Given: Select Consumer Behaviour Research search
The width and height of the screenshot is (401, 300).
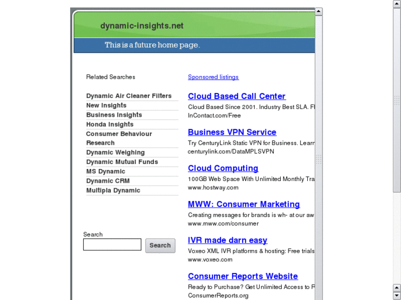Looking at the screenshot, I should point(119,138).
